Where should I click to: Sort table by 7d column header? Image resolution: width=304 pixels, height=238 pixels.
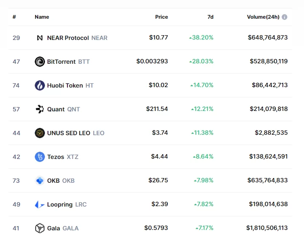coord(210,17)
